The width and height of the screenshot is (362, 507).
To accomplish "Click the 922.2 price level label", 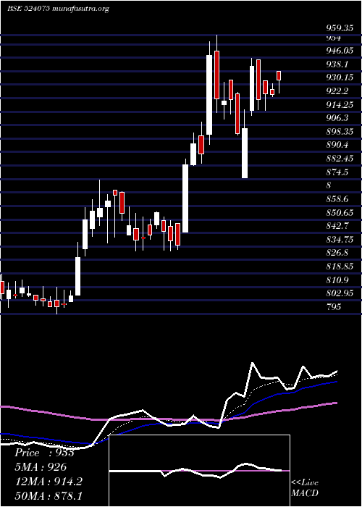I will [337, 91].
